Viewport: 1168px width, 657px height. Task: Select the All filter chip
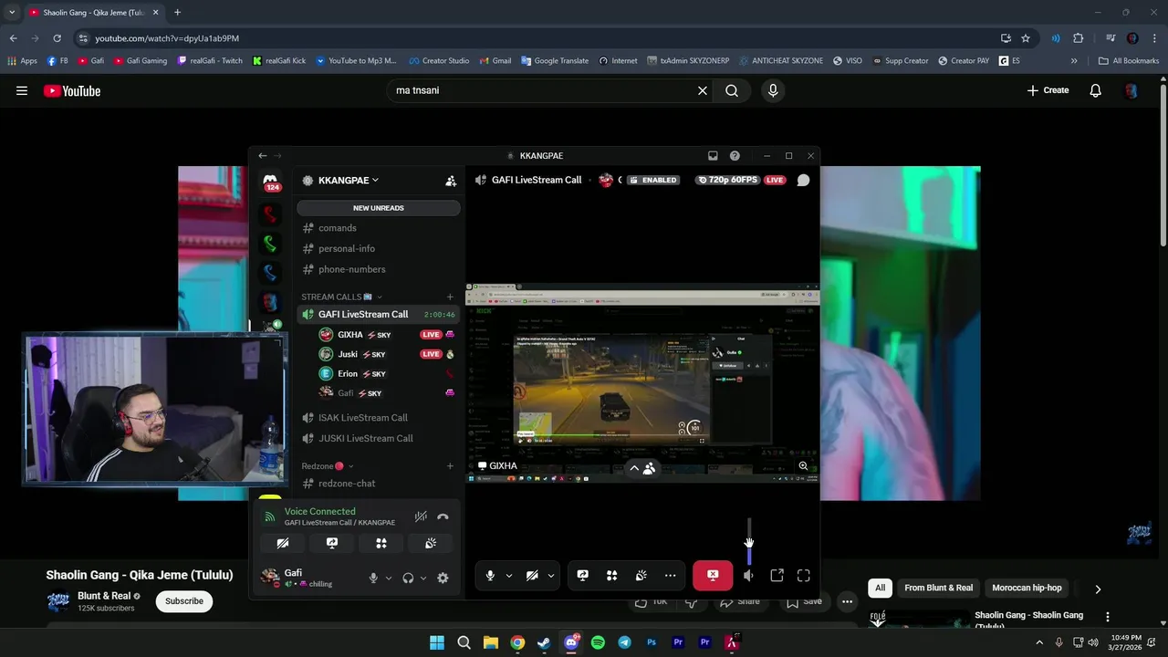(880, 588)
